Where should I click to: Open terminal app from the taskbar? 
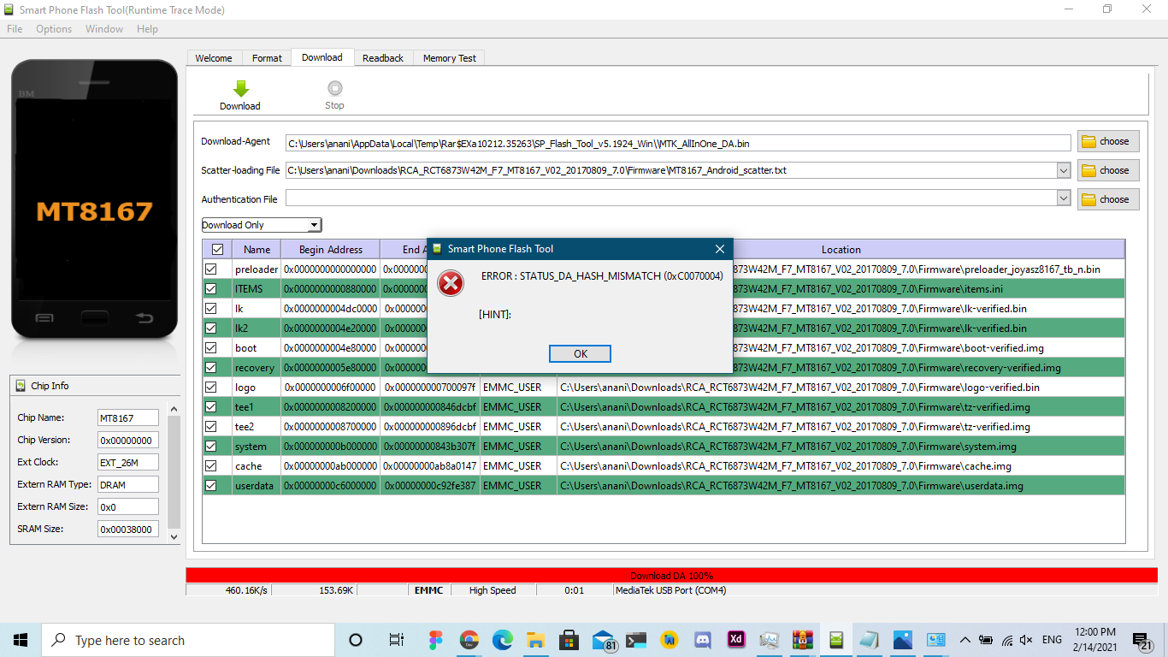pos(636,640)
